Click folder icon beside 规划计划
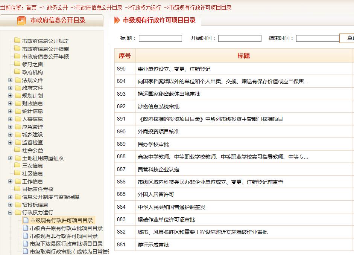Viewport: 354px width, 255px height. tap(18, 96)
